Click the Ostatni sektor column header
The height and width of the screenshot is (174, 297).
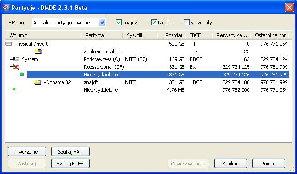[269, 35]
